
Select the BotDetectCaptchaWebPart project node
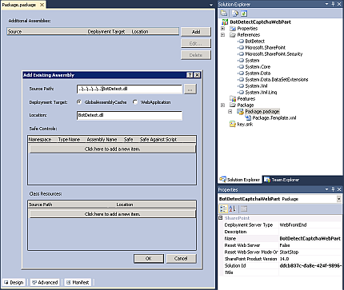coord(260,22)
